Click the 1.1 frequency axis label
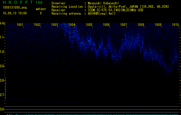This screenshot has width=181, height=115. [x=2, y=37]
